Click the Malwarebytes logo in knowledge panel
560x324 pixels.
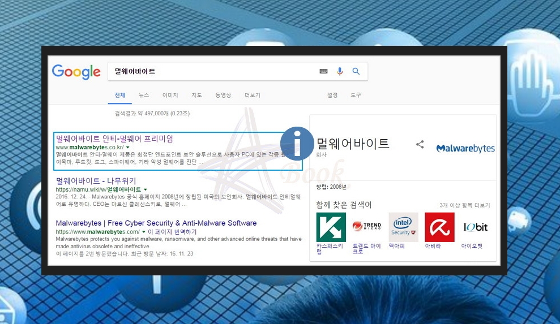465,148
